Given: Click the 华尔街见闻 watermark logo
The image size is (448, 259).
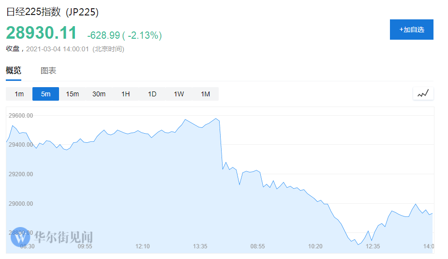Looking at the screenshot, I should [53, 237].
